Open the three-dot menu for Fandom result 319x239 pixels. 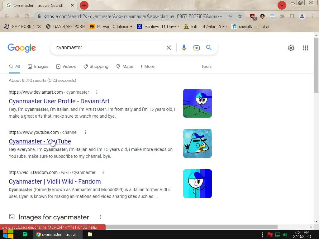tap(103, 172)
